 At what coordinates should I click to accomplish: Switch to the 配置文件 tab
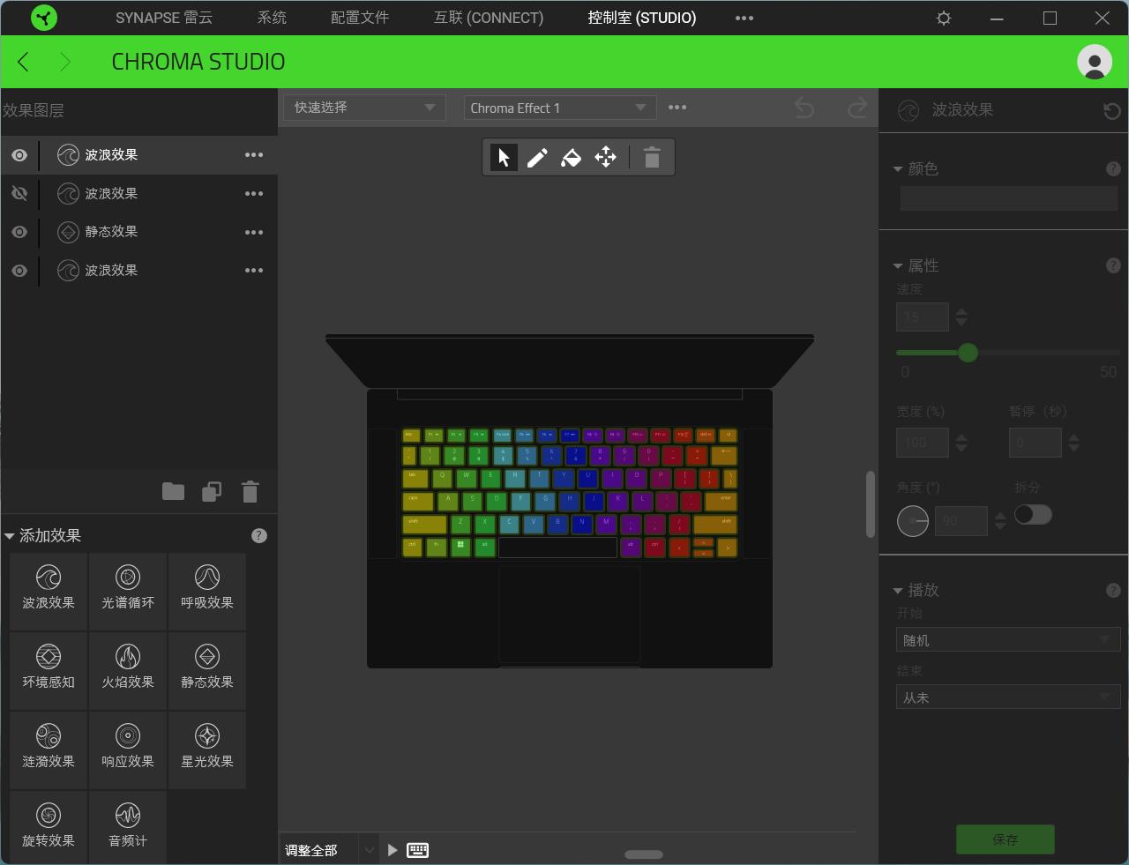pos(360,18)
